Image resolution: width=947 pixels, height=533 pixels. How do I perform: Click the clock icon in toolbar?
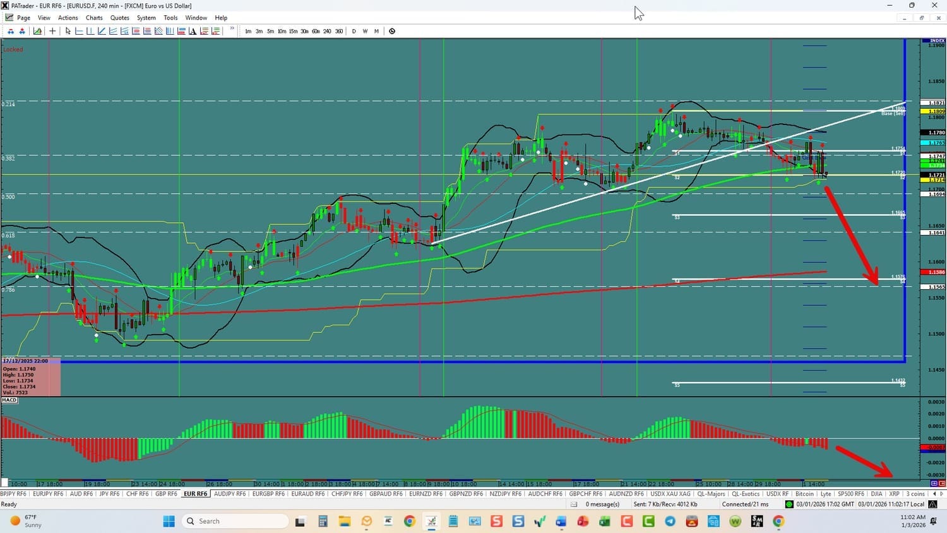click(392, 31)
